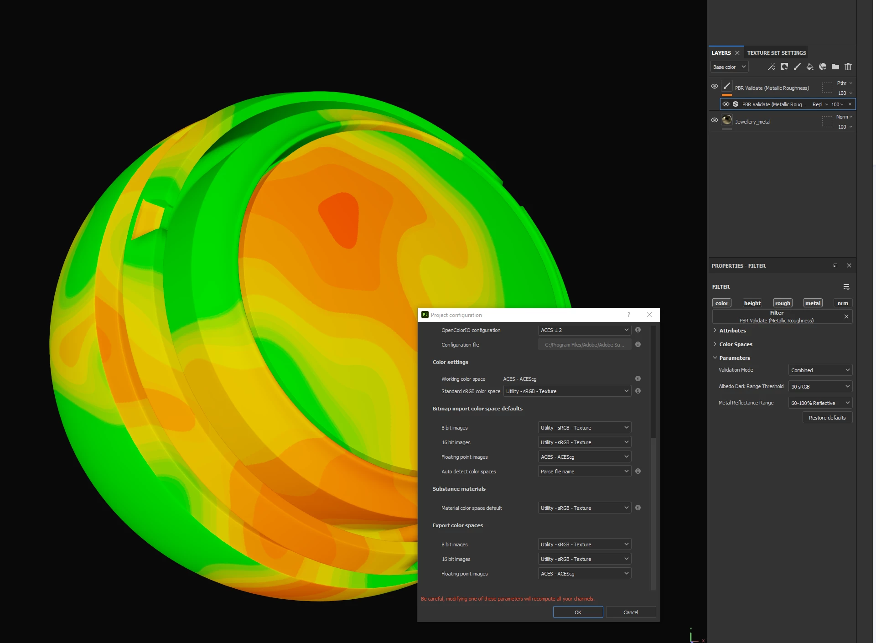The width and height of the screenshot is (876, 643).
Task: Add a fill layer with bucket icon
Action: [810, 67]
